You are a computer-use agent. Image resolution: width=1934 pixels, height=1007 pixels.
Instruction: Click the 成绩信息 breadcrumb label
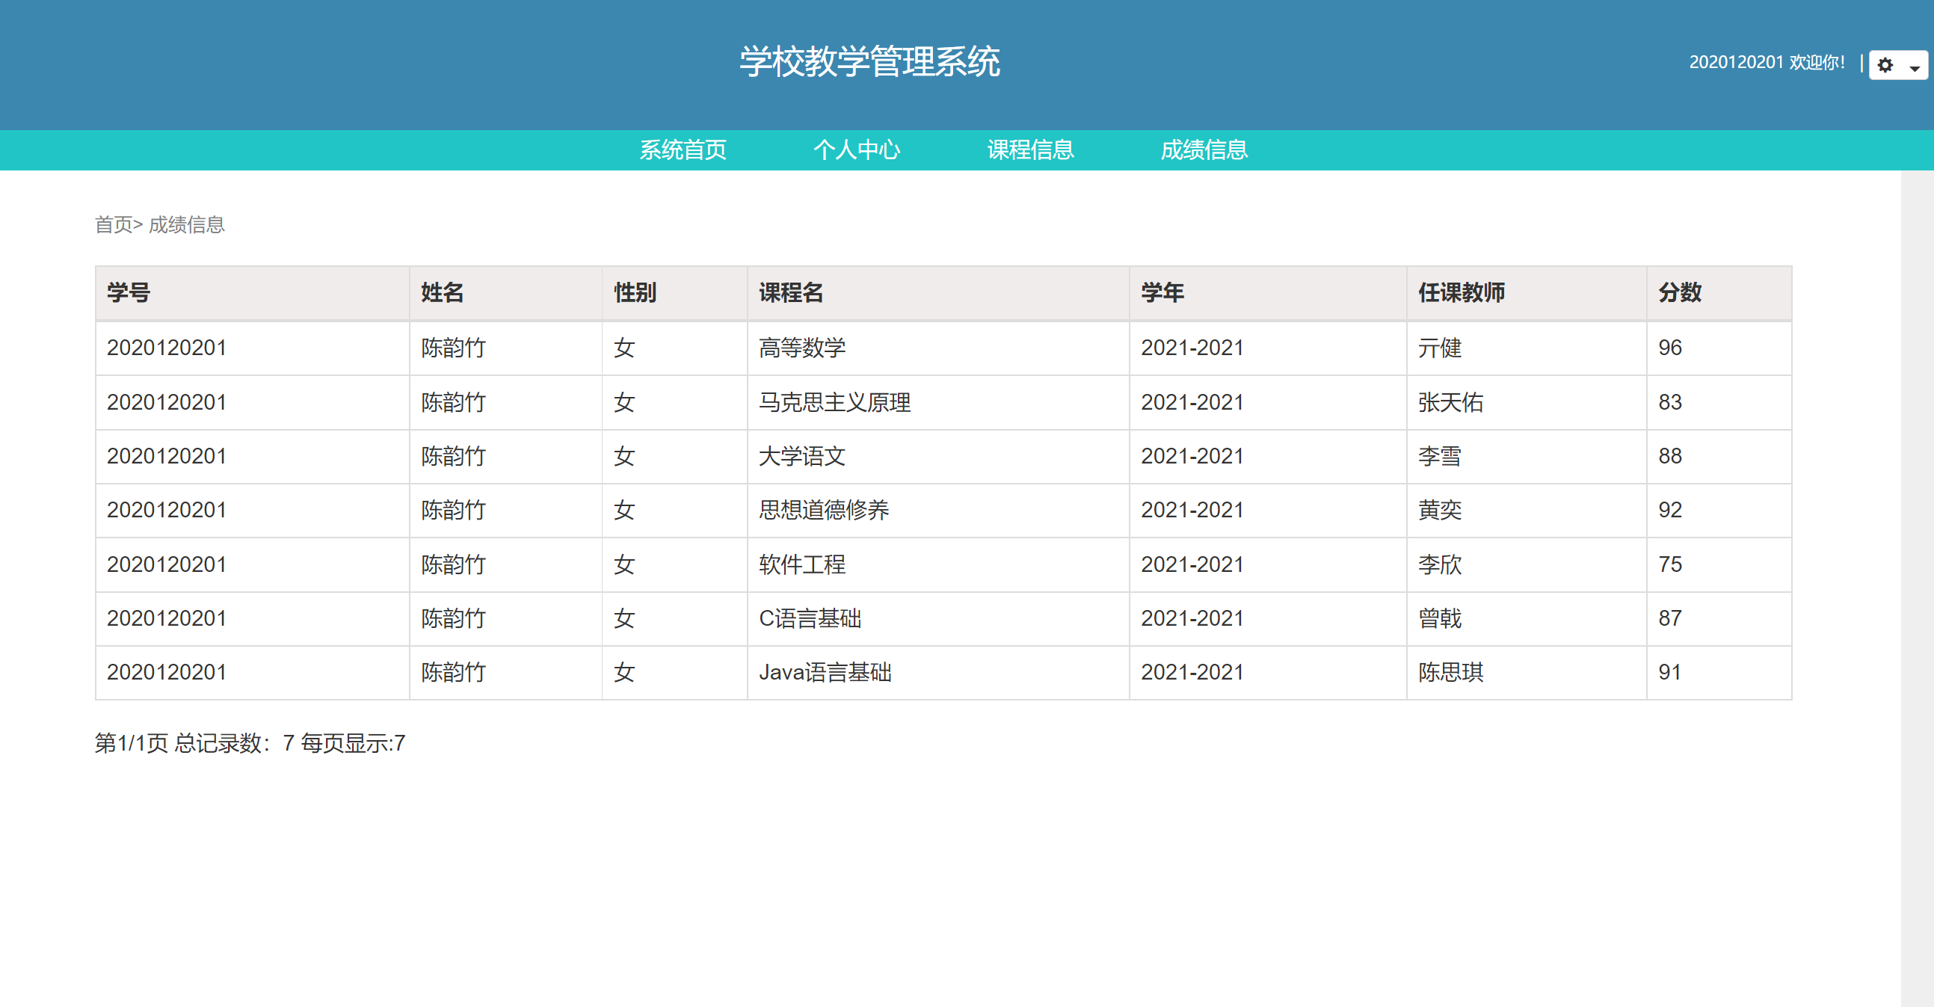(x=187, y=224)
